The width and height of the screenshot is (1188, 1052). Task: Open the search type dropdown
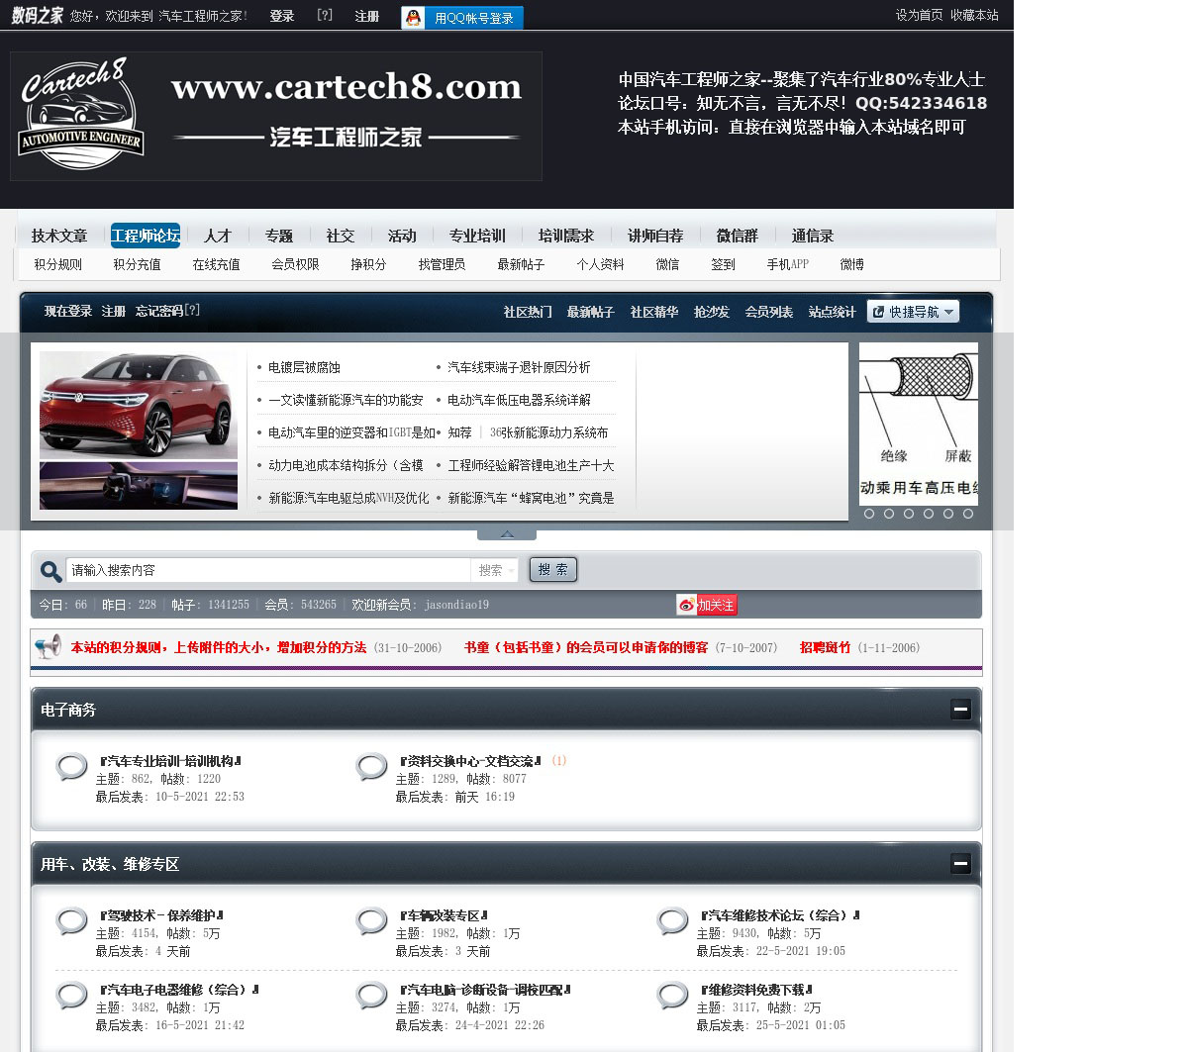click(x=495, y=570)
